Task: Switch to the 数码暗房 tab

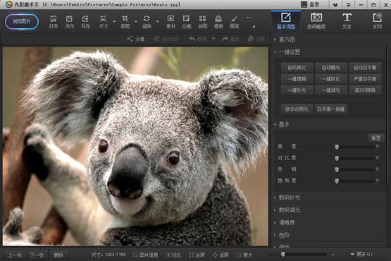Action: [x=316, y=21]
